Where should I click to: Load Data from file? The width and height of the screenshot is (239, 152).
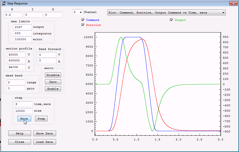click(x=45, y=142)
